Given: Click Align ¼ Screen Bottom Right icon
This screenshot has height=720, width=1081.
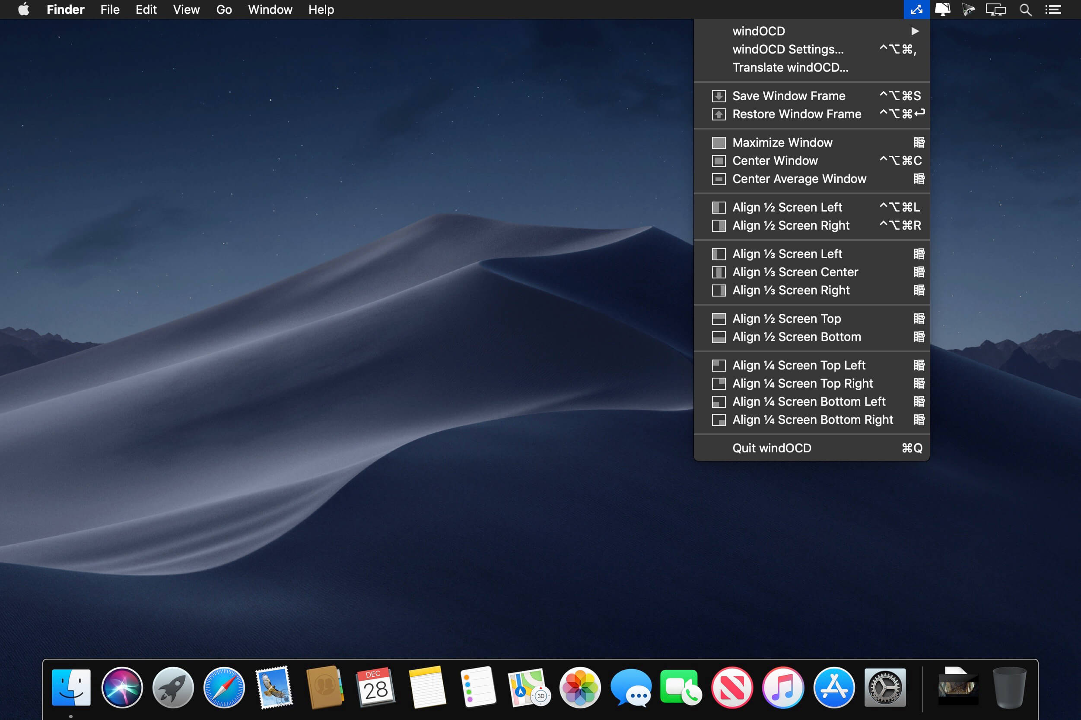Looking at the screenshot, I should (719, 420).
